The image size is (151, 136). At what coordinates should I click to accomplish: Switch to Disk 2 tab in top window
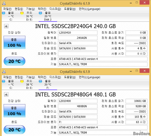click(x=48, y=16)
